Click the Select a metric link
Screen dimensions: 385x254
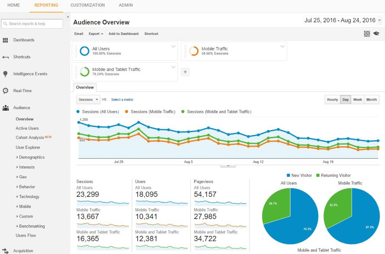click(x=122, y=100)
